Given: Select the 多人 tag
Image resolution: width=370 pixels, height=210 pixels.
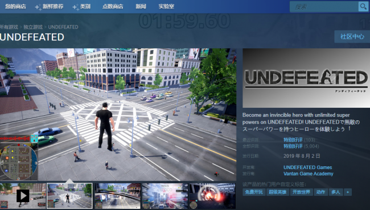Looking at the screenshot, I should click(335, 192).
